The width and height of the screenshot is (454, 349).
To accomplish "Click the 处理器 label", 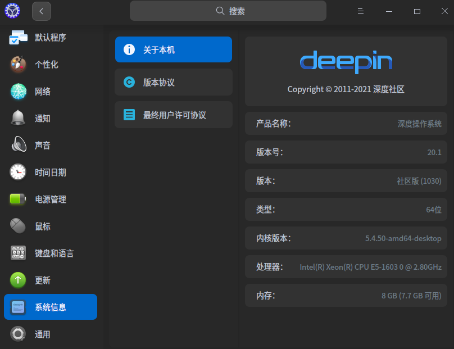I will tap(269, 267).
